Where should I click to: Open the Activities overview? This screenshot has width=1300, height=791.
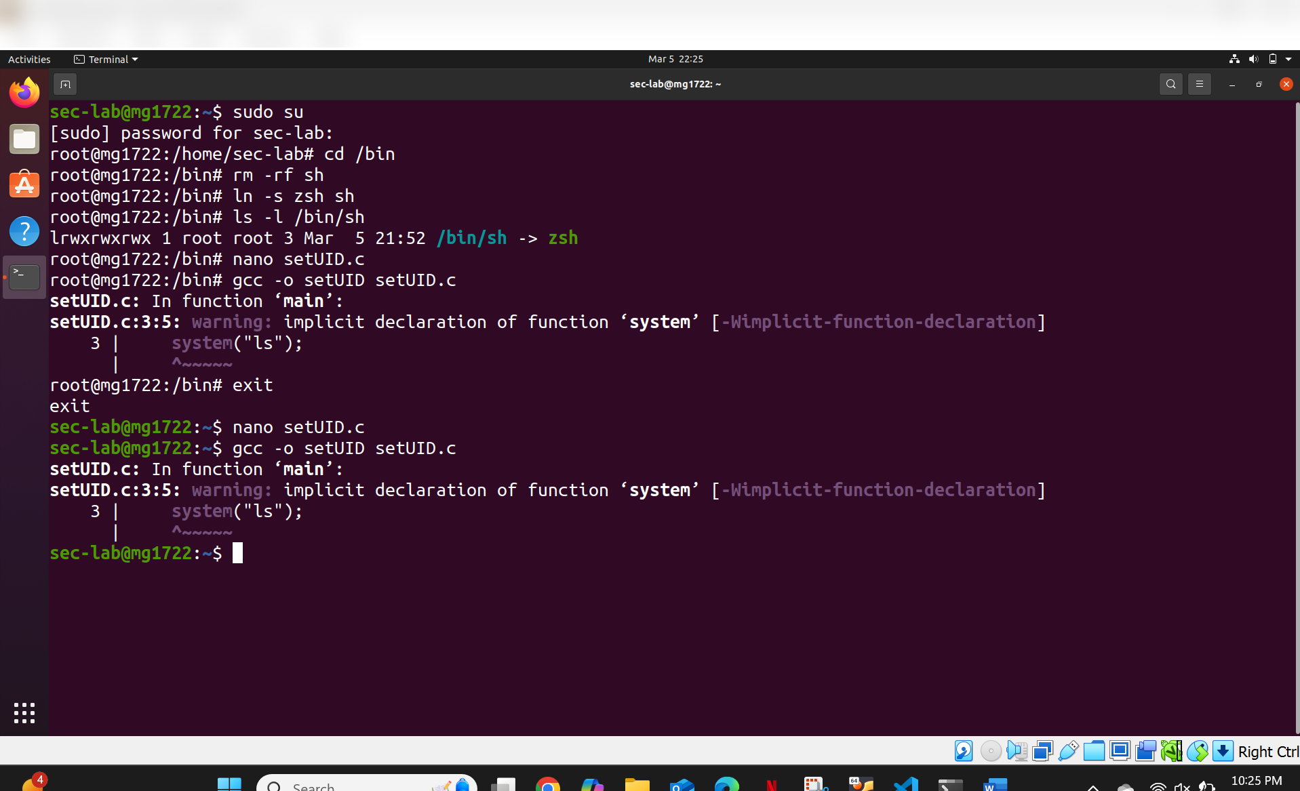coord(29,59)
